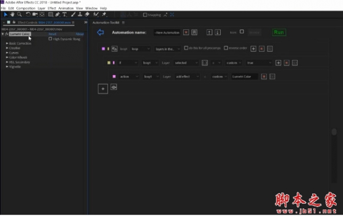Show hidden panels with double chevron
Viewport: 343px width, 217px height.
click(x=86, y=22)
